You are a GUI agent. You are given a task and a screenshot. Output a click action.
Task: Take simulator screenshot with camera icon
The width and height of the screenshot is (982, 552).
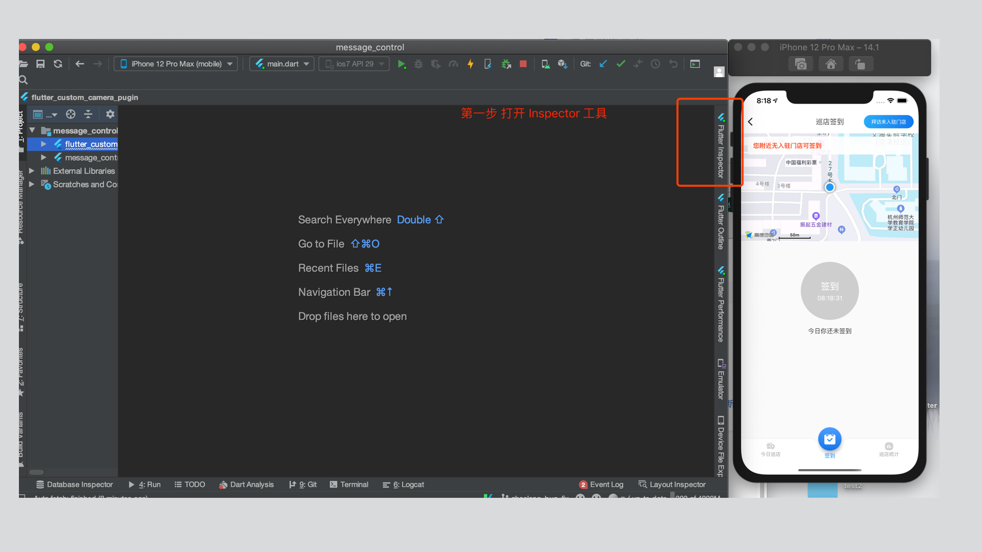(x=801, y=64)
